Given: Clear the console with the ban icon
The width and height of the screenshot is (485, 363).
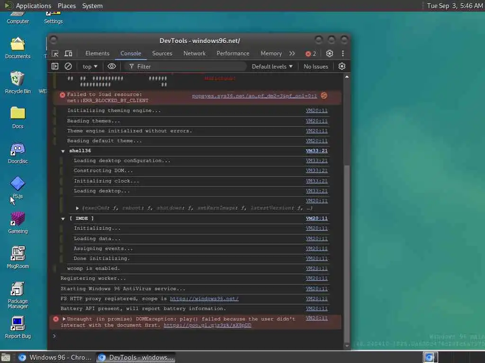Looking at the screenshot, I should coord(68,66).
